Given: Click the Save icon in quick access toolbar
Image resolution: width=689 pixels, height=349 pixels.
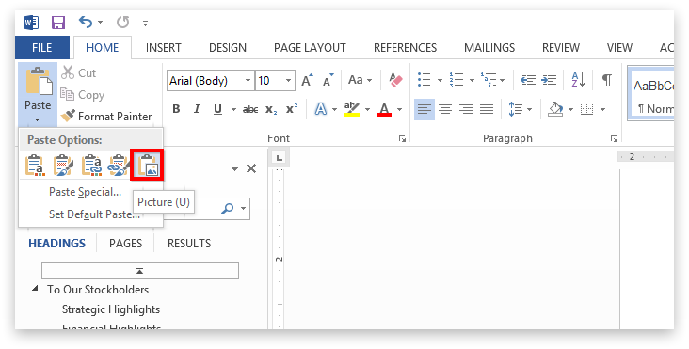Looking at the screenshot, I should 58,23.
